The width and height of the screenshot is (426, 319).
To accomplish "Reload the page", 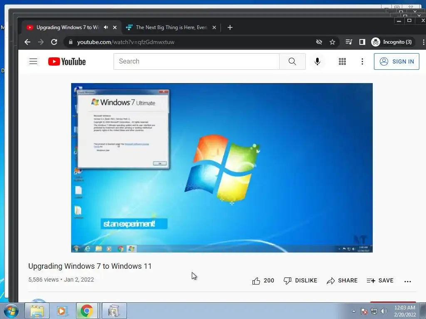I will (54, 42).
